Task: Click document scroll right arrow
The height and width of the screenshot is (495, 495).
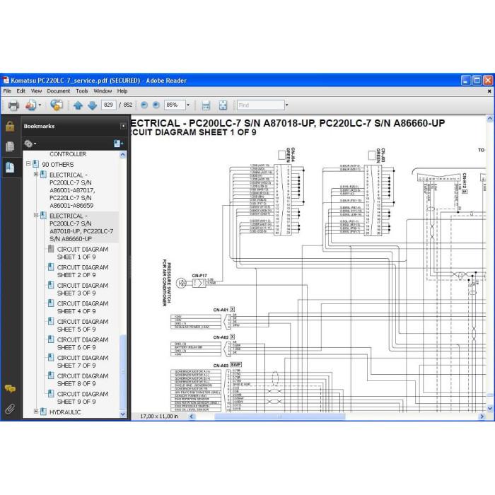Action: (x=482, y=417)
